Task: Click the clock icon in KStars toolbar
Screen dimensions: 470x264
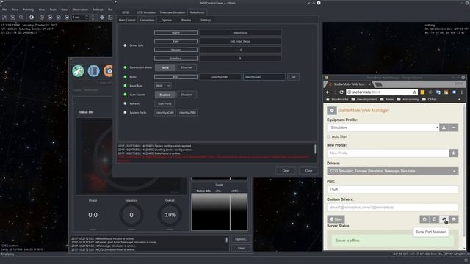Action: click(x=42, y=18)
